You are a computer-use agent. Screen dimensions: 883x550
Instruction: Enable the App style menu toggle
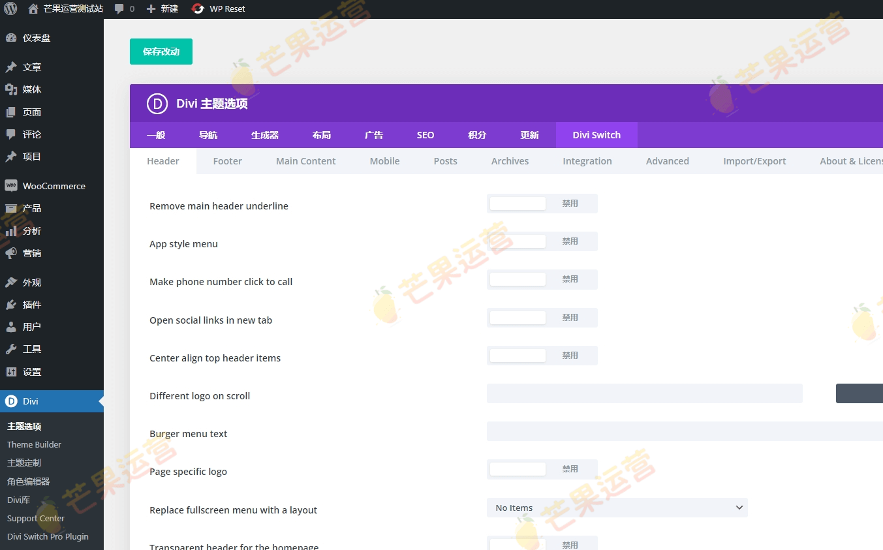click(x=518, y=241)
